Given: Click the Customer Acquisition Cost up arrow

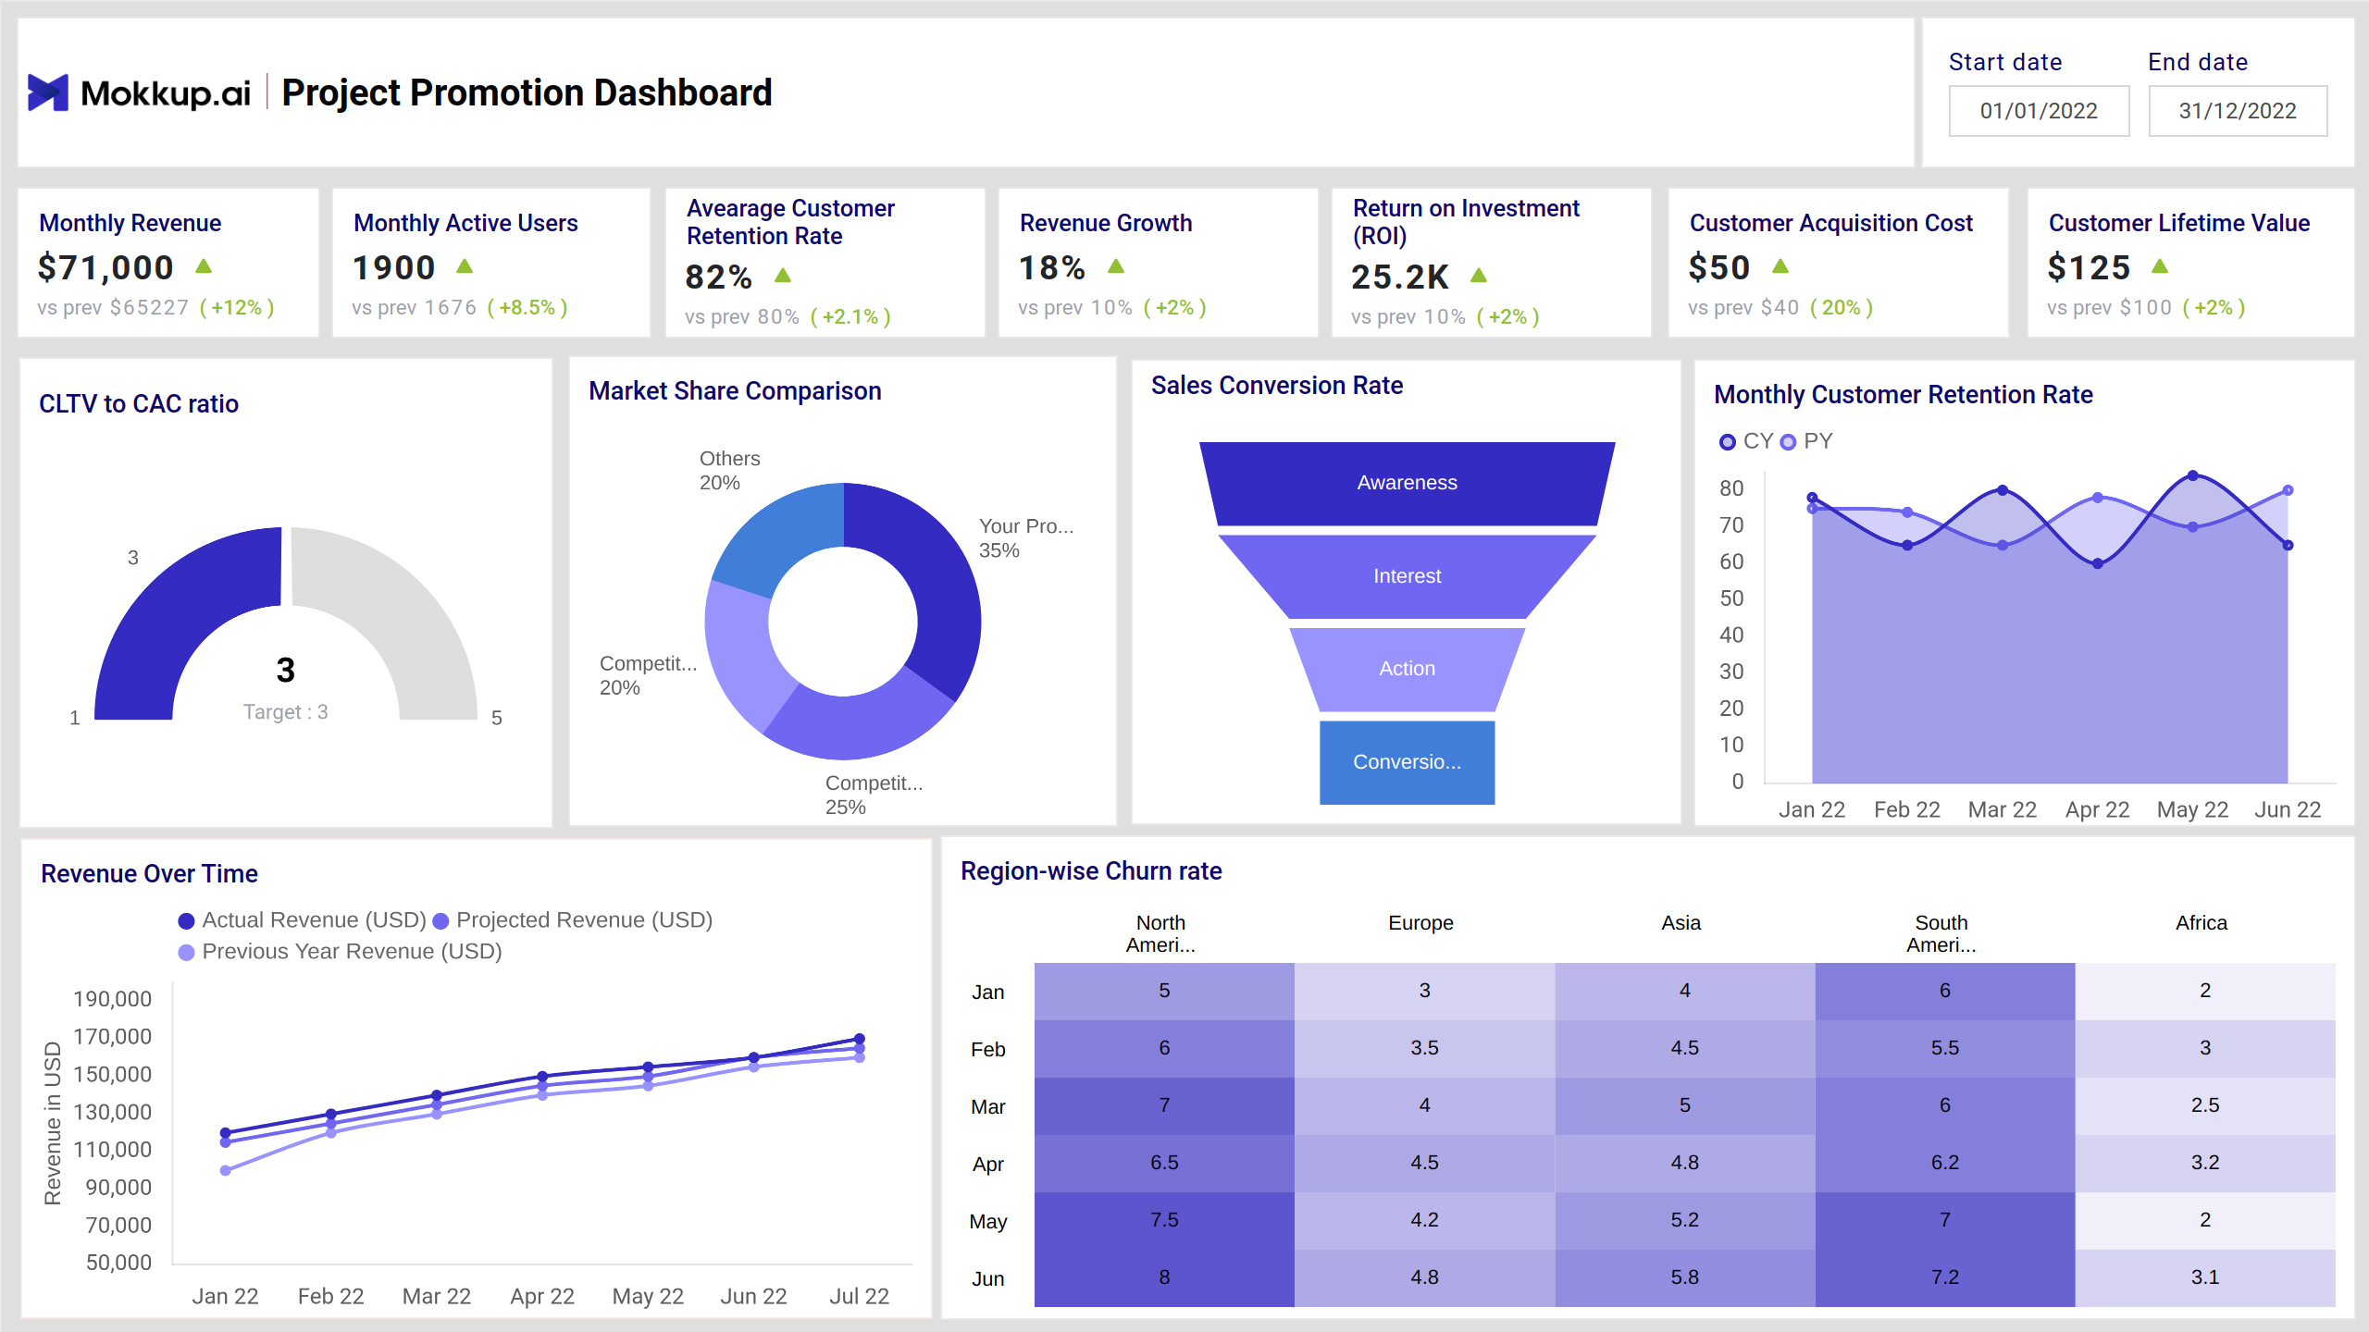Looking at the screenshot, I should pos(1780,266).
